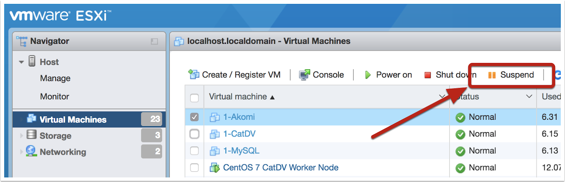
Task: Click the 6.13 used space value
Action: point(550,151)
